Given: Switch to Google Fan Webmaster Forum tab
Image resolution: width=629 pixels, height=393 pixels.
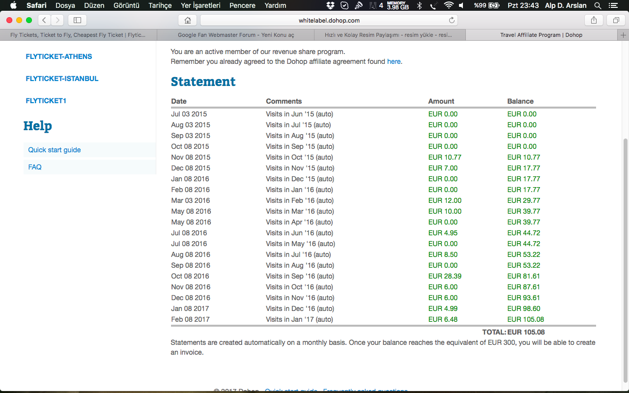Looking at the screenshot, I should (236, 35).
